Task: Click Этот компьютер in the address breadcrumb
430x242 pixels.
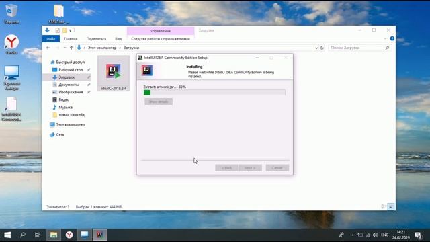Action: tap(102, 48)
